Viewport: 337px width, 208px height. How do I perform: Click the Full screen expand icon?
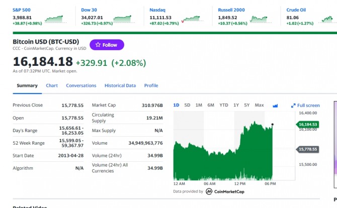293,106
